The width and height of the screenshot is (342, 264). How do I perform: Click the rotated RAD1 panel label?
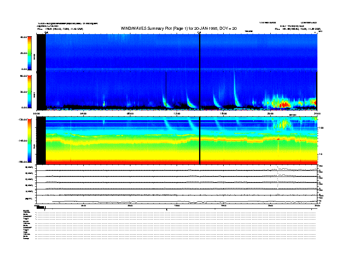tap(35, 94)
